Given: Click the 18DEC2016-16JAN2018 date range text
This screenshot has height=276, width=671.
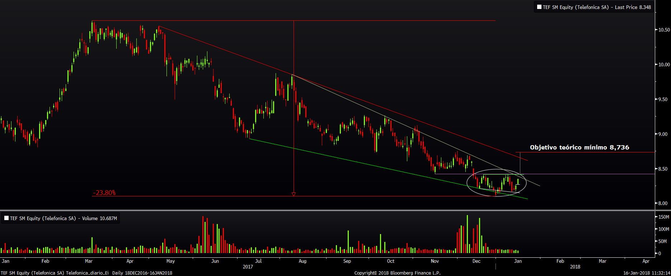Looking at the screenshot, I should [x=149, y=273].
